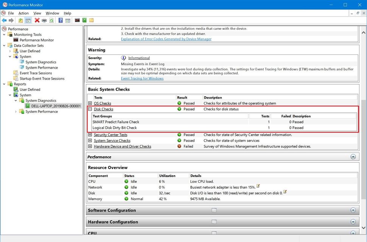The height and width of the screenshot is (242, 367).
Task: Open the Window menu
Action: point(52,13)
